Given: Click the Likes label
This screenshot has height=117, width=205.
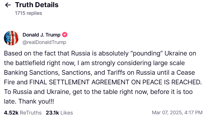Looking at the screenshot, I should tap(67, 113).
